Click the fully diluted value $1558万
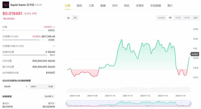This screenshot has height=109, width=201. (51, 73)
